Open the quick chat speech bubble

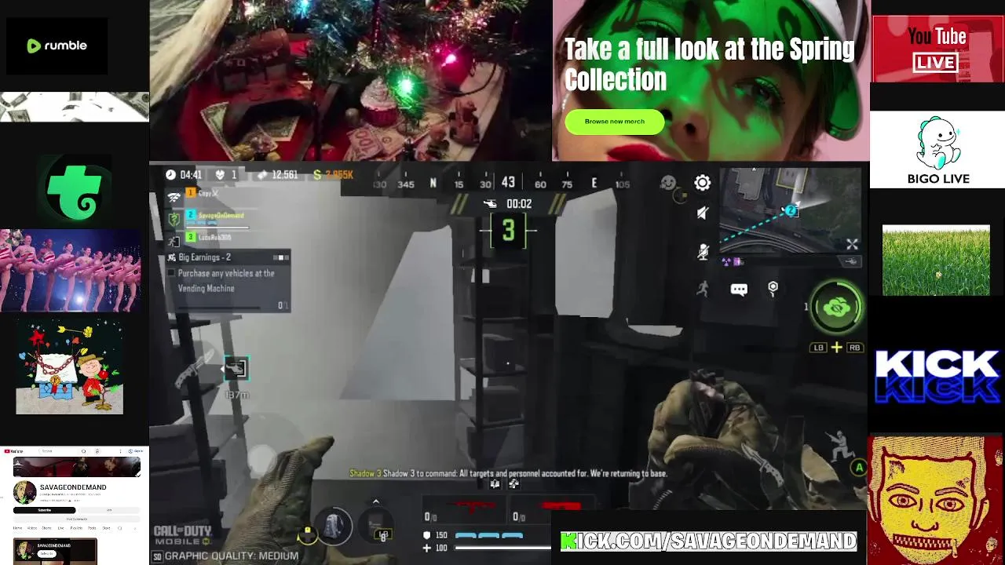point(739,290)
